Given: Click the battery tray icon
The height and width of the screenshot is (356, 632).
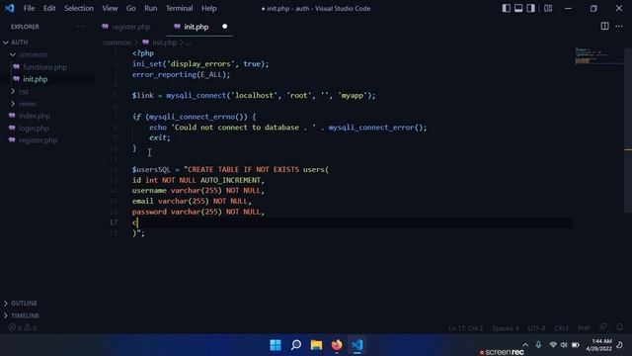Looking at the screenshot, I should [x=576, y=345].
